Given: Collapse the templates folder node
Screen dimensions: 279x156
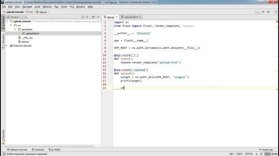Looking at the screenshot, I should [x=15, y=29].
